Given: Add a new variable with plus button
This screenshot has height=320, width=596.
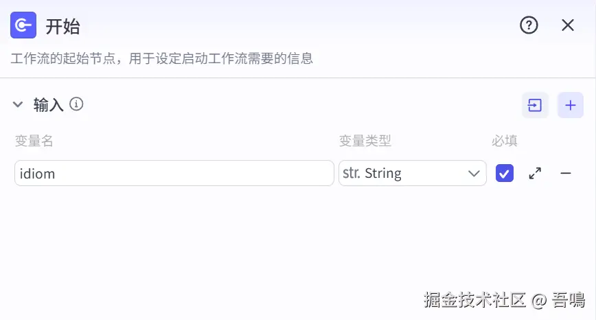Looking at the screenshot, I should tap(570, 105).
